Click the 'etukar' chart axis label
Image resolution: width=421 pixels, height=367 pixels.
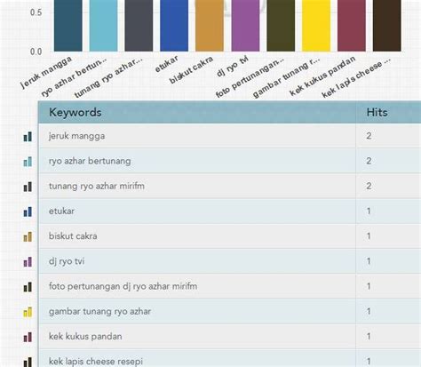167,64
